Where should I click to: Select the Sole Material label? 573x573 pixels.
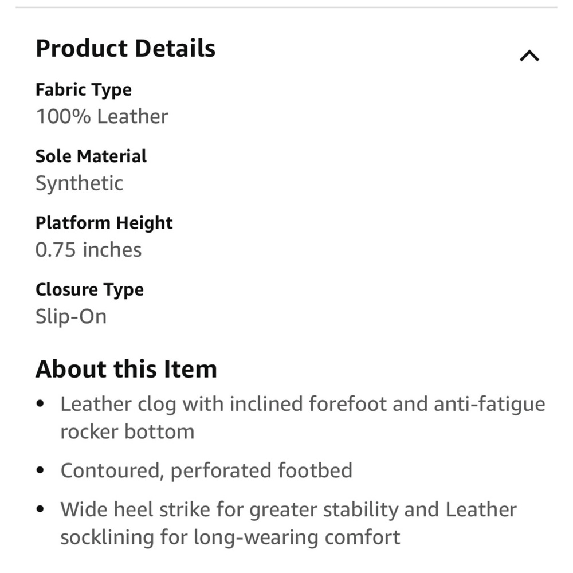tap(91, 156)
